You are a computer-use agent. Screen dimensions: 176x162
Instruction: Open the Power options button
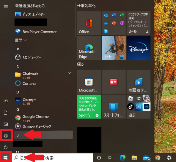pos(6,147)
